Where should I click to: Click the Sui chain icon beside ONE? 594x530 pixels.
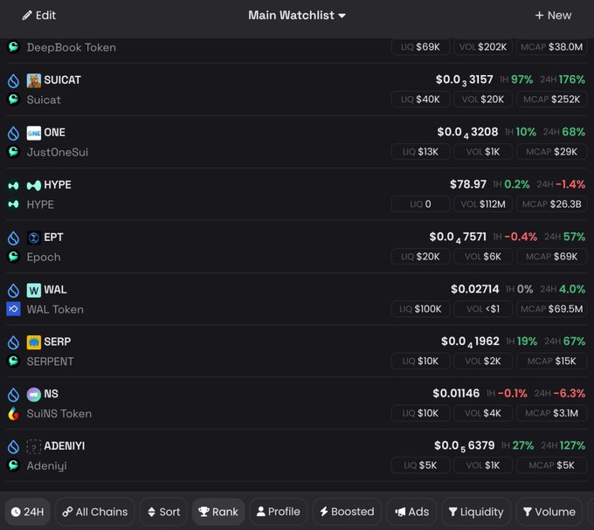tap(13, 133)
